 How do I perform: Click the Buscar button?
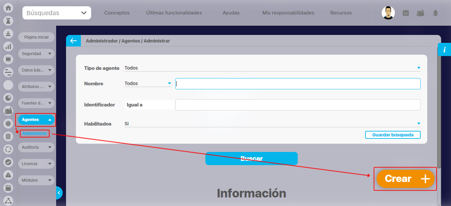[x=251, y=159]
